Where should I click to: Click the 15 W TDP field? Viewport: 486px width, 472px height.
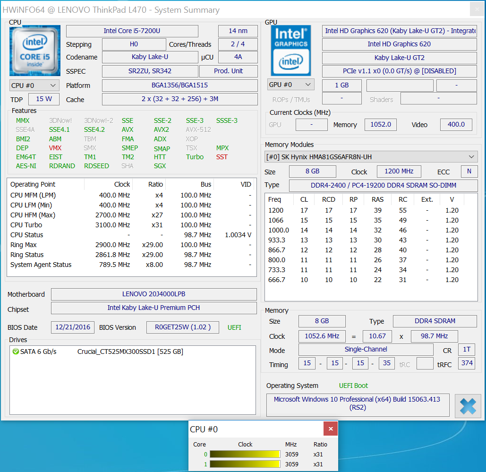tap(44, 99)
